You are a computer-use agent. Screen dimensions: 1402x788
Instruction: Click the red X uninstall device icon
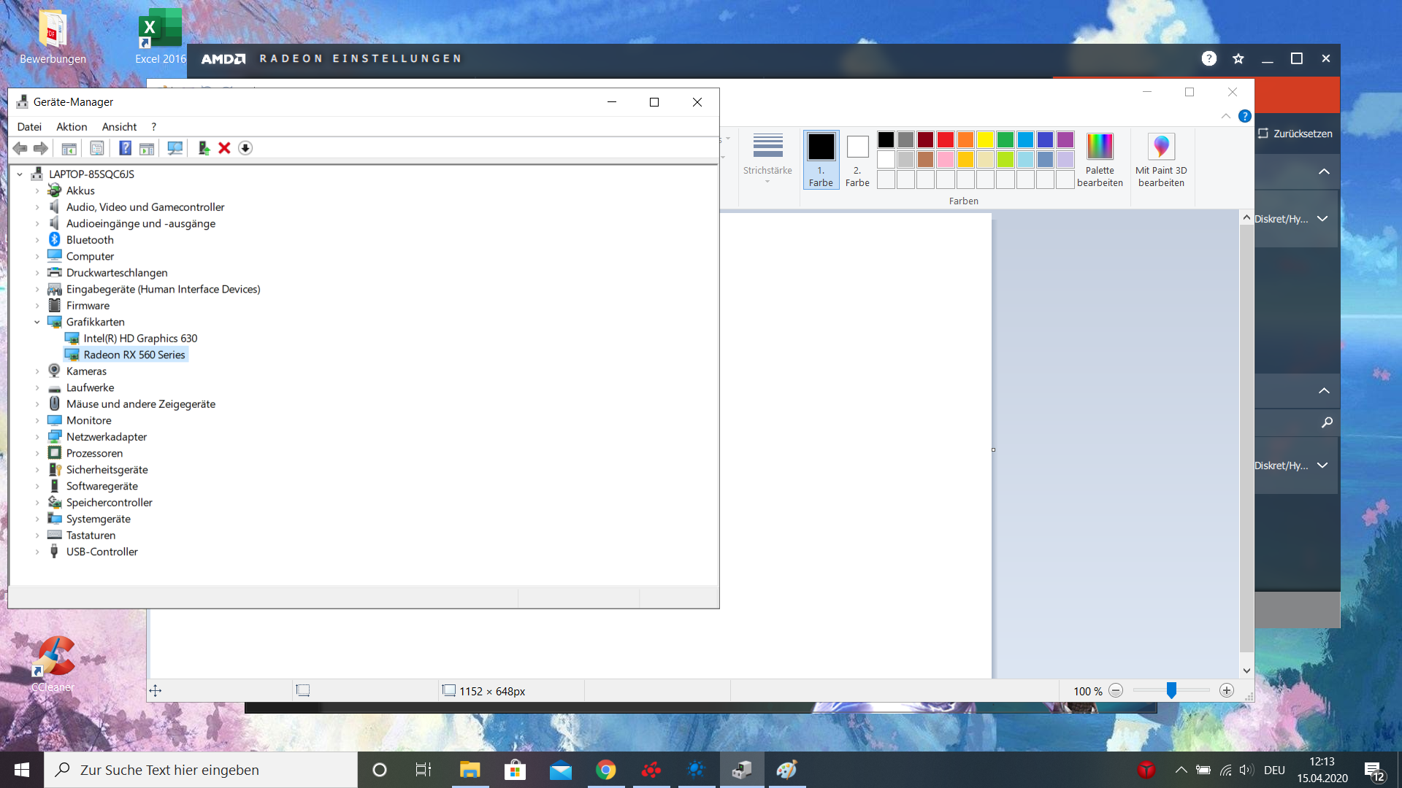tap(224, 148)
